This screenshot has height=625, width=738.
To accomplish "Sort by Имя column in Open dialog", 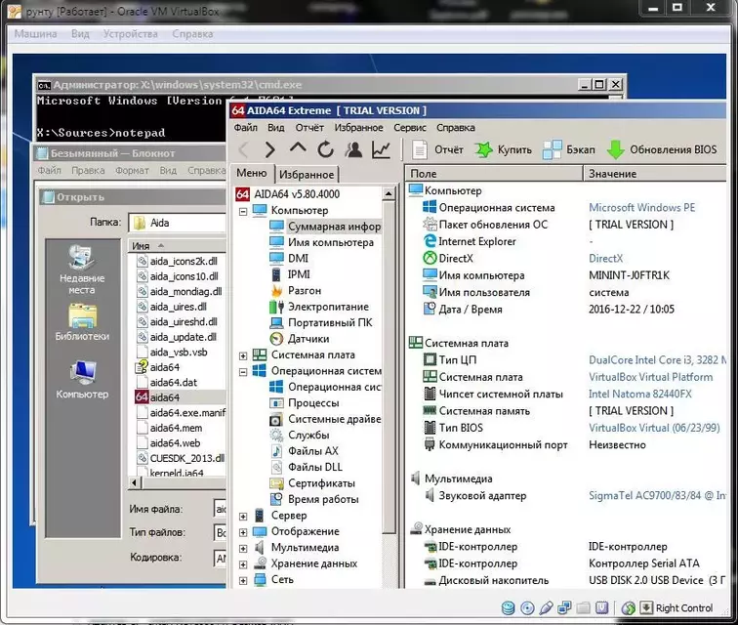I will [177, 246].
